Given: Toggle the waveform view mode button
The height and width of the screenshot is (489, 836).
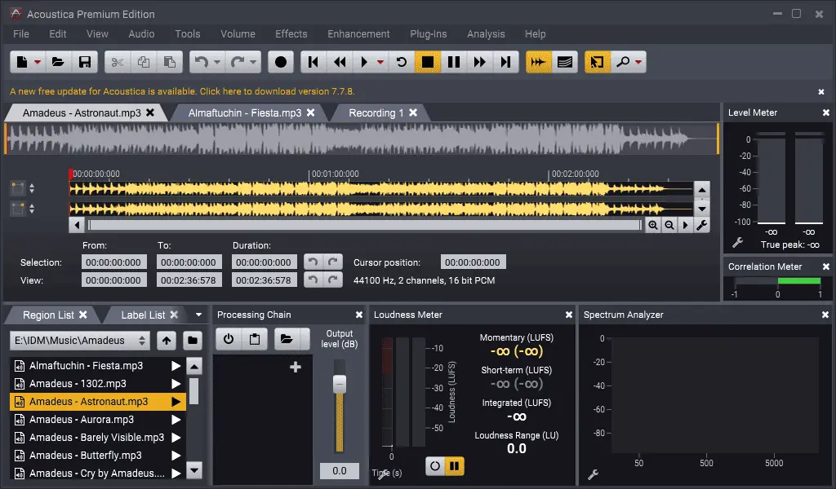Looking at the screenshot, I should pyautogui.click(x=539, y=62).
